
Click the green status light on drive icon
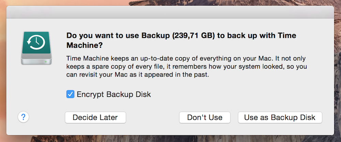(x=46, y=62)
